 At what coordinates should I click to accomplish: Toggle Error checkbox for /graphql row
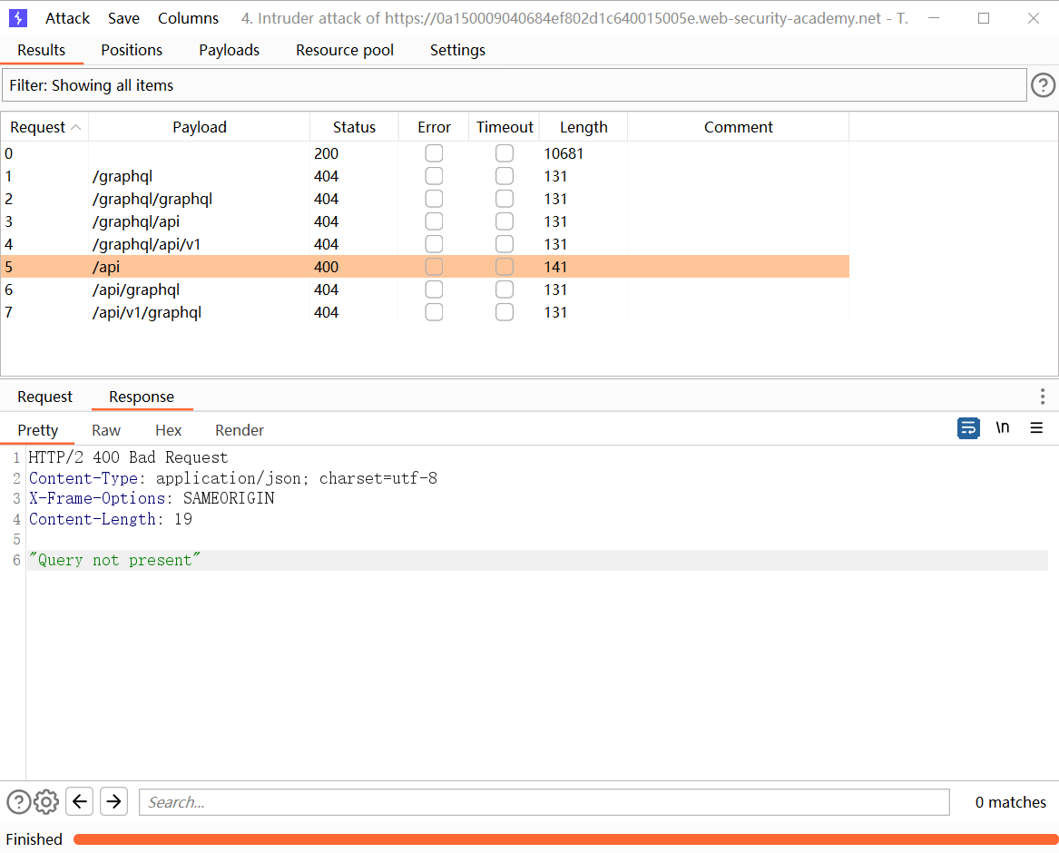[x=434, y=176]
